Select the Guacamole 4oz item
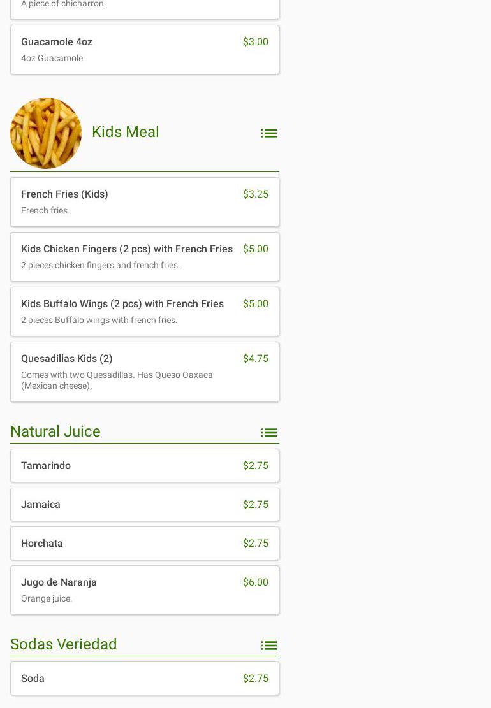Viewport: 491px width, 708px height. [145, 50]
